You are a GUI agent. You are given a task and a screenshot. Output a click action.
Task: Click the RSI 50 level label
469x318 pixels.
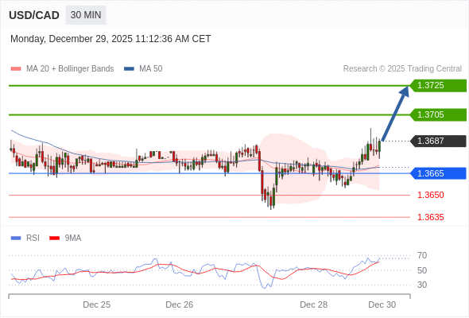point(422,270)
